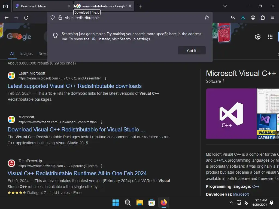Viewport: 279px width, 209px height.
Task: Open the Firefox account menu
Action: click(253, 17)
